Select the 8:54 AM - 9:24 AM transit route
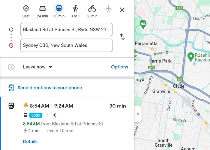 pos(67,123)
